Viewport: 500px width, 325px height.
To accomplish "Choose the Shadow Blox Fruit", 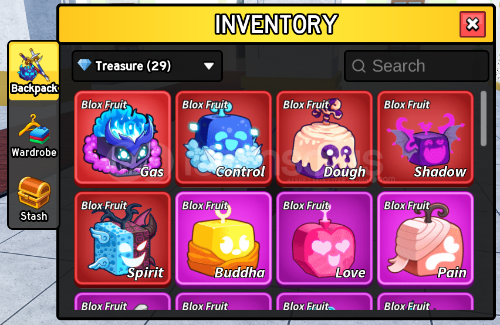I will coord(425,138).
